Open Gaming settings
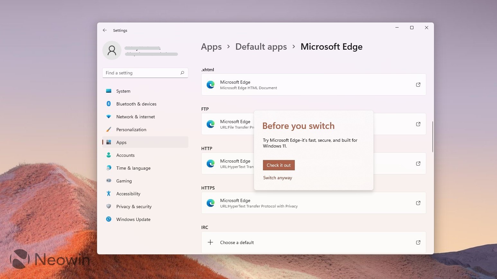 pos(145,181)
